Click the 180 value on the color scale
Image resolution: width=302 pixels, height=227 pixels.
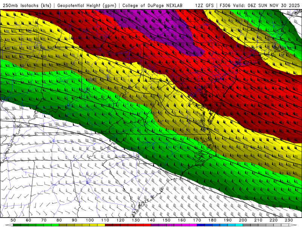click(x=212, y=220)
